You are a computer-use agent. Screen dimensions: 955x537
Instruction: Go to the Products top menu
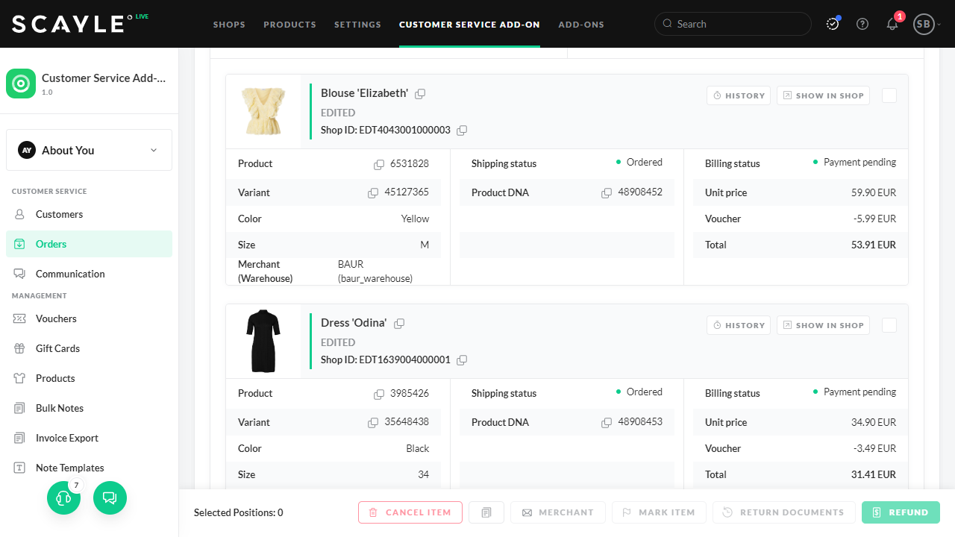289,25
